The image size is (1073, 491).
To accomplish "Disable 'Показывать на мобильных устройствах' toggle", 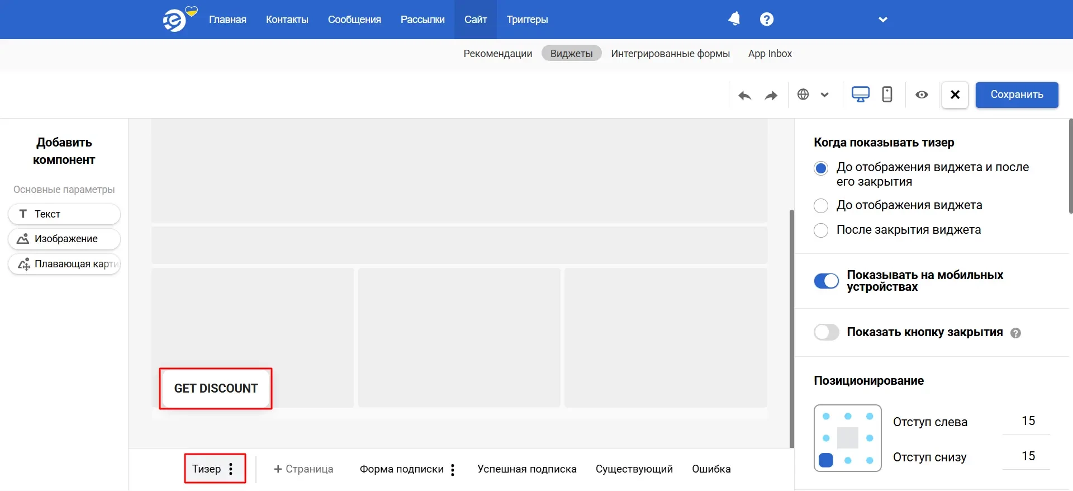I will click(x=826, y=281).
